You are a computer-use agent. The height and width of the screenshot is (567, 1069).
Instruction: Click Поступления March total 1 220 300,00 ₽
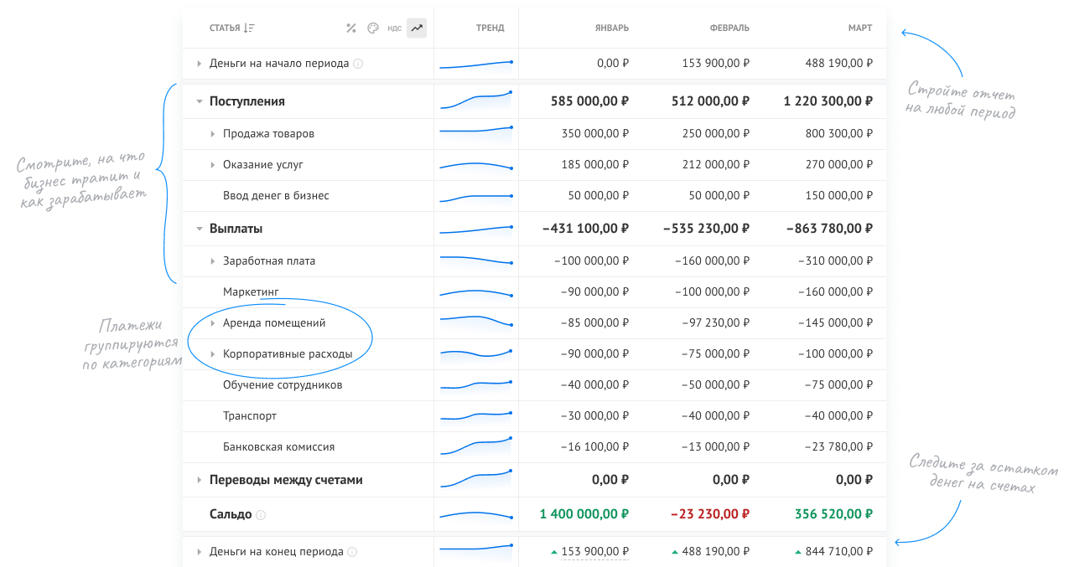(828, 101)
